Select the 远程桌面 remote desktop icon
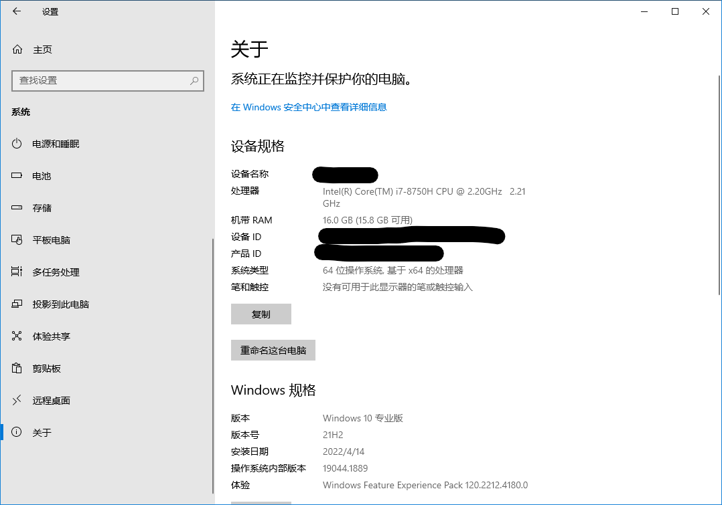Viewport: 722px width, 505px height. click(x=17, y=400)
